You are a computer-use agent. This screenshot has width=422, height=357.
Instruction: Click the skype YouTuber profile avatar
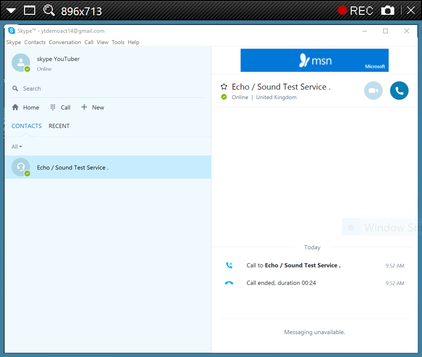[21, 63]
